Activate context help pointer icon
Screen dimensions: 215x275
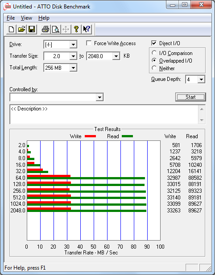click(87, 29)
